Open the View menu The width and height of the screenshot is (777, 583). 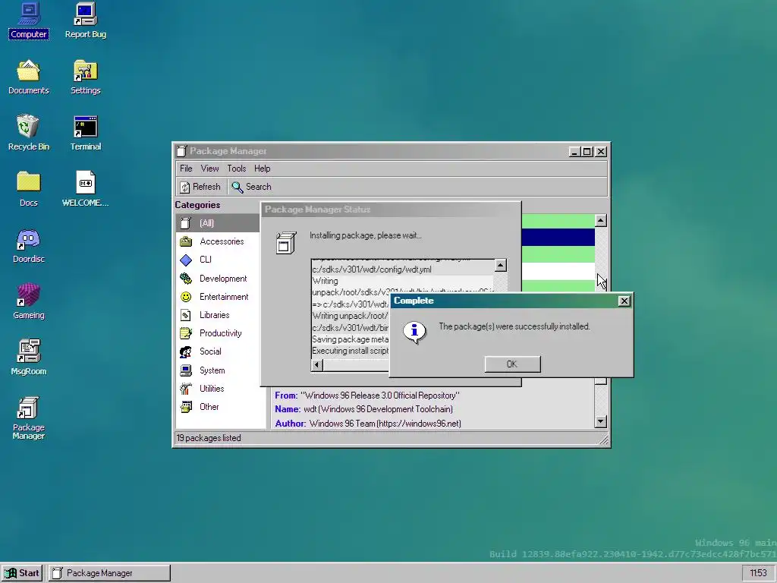click(209, 169)
